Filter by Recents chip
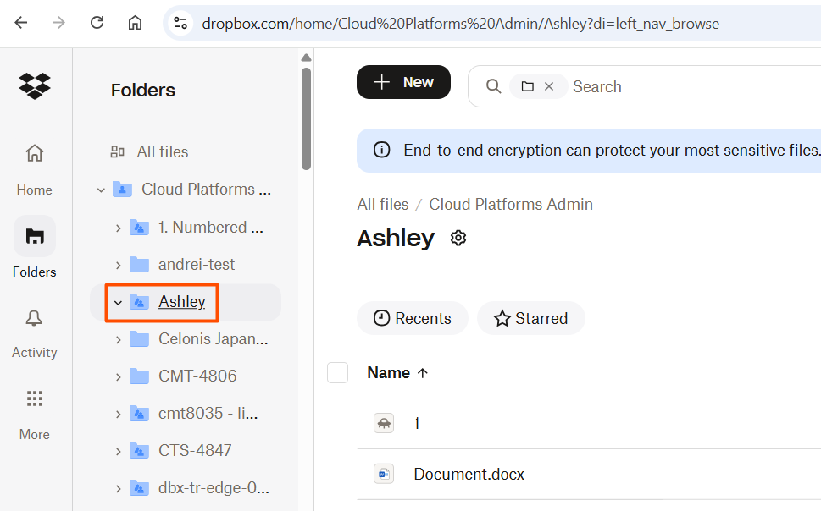Screen dimensions: 821x511 point(413,318)
